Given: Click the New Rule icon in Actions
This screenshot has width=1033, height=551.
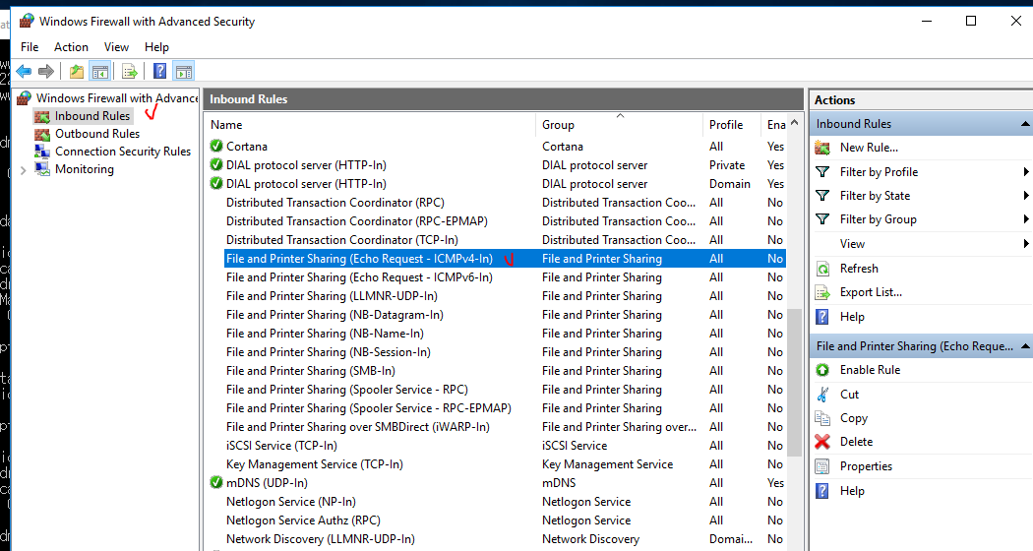Looking at the screenshot, I should [822, 148].
